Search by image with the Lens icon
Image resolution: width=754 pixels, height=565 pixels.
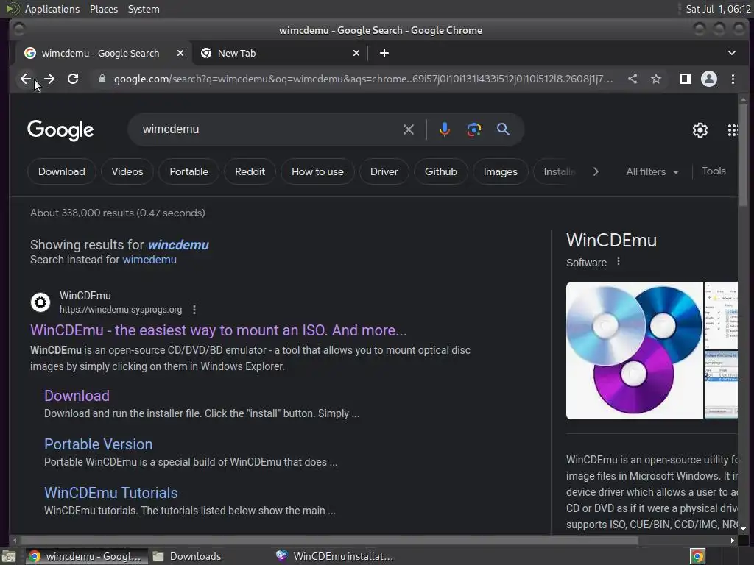click(473, 129)
